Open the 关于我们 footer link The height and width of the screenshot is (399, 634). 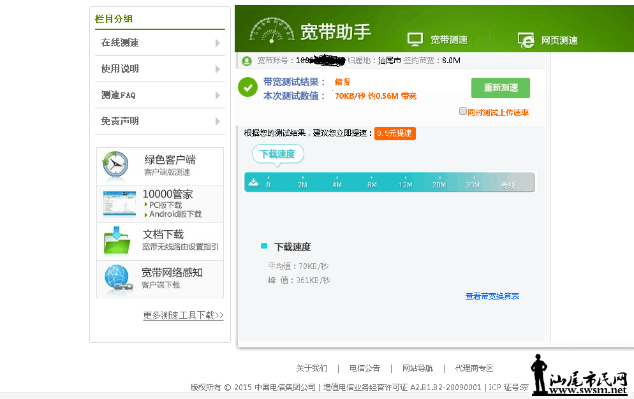point(311,368)
